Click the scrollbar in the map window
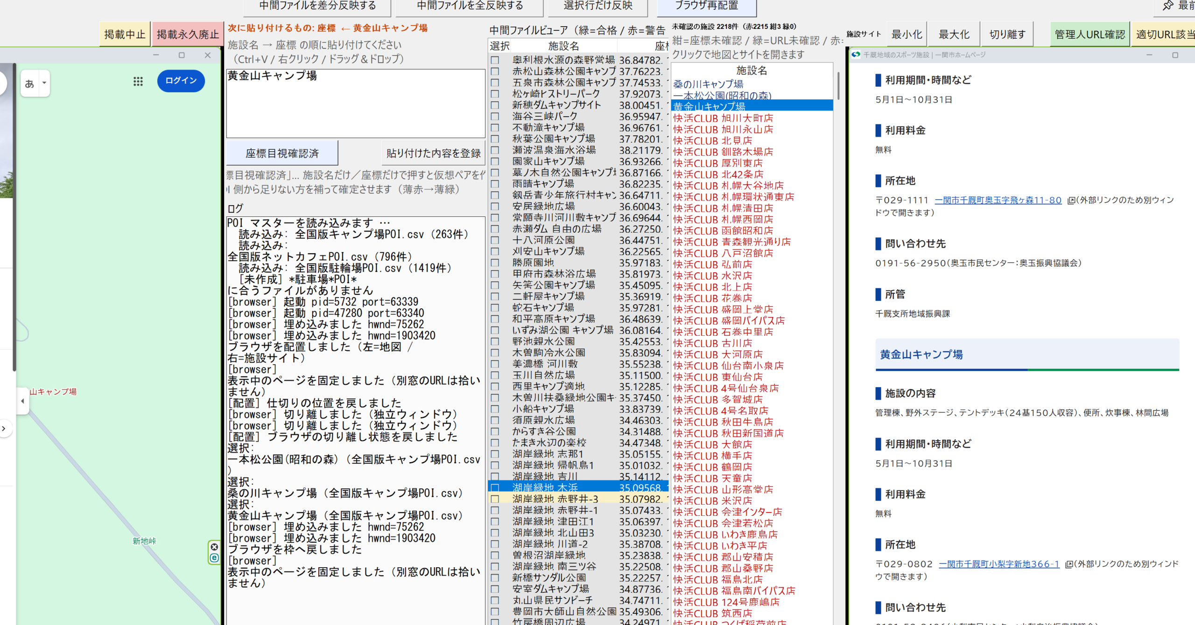Viewport: 1195px width, 625px height. (14, 218)
